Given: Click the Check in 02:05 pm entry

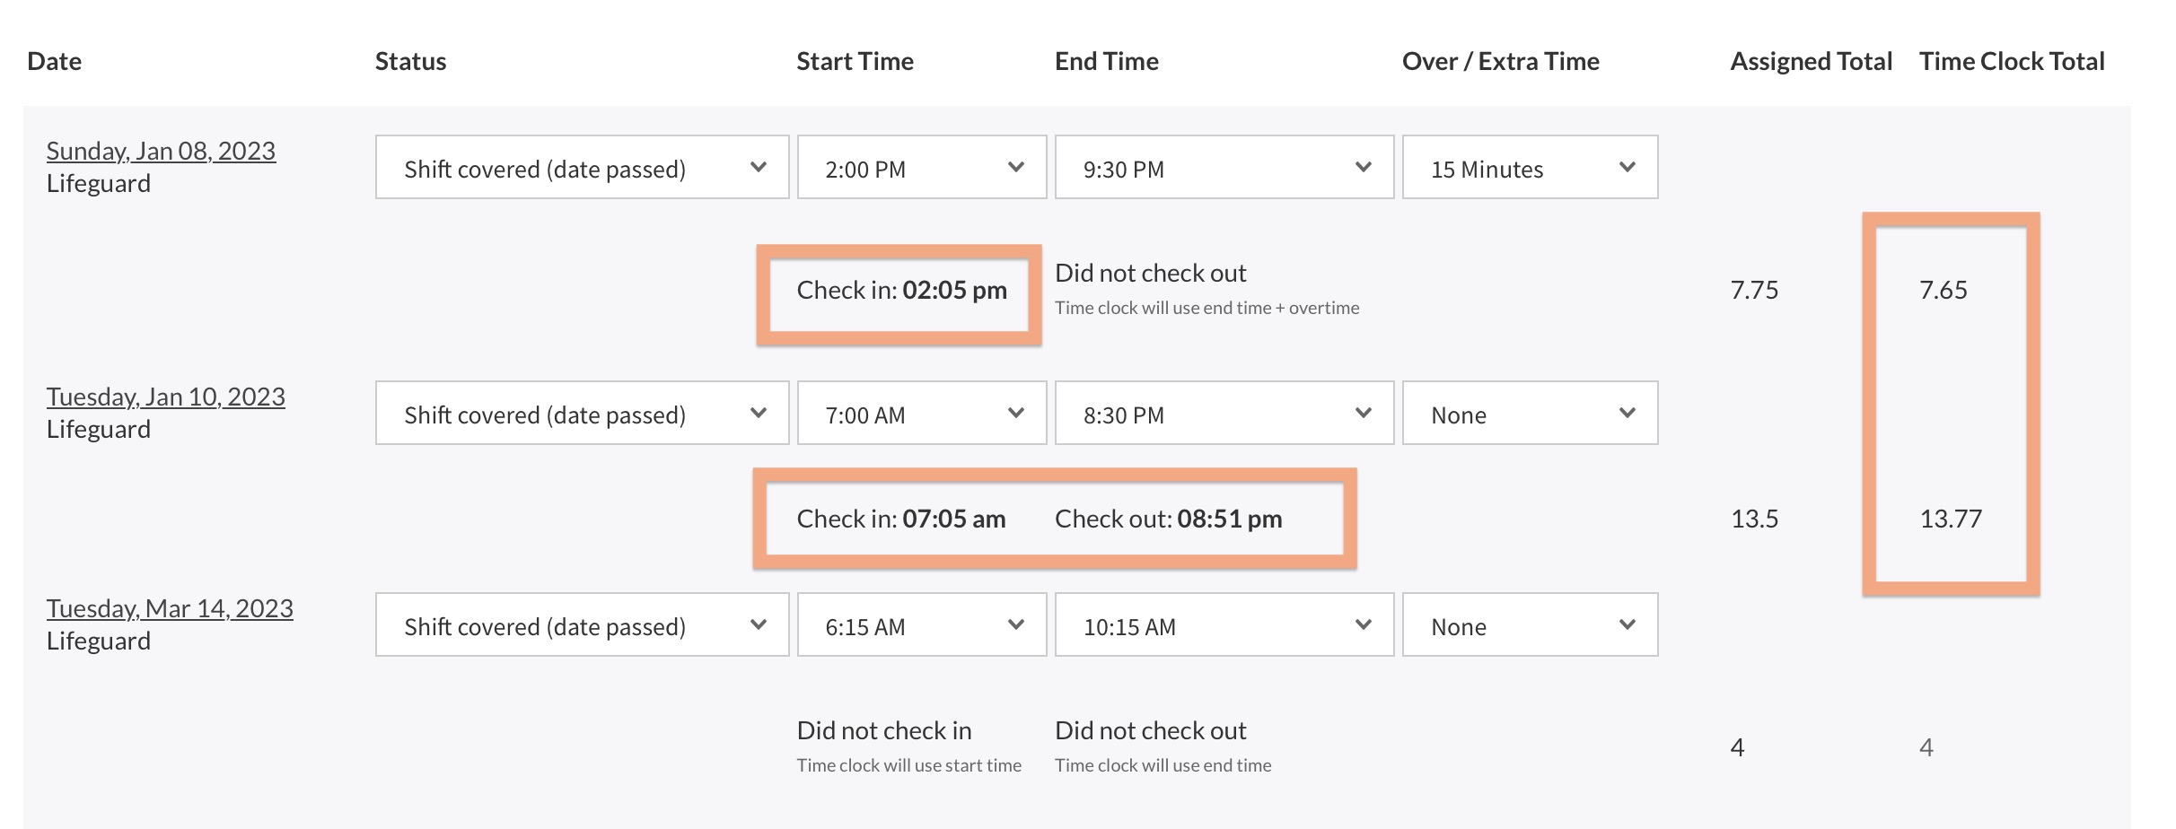Looking at the screenshot, I should coord(901,291).
